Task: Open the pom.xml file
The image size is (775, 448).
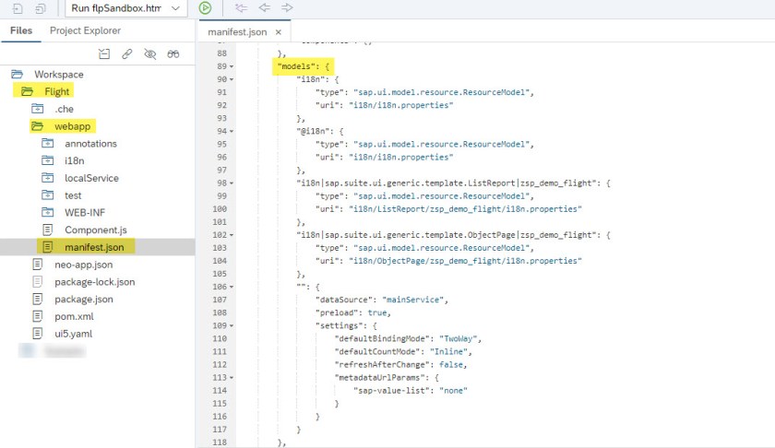Action: pyautogui.click(x=74, y=316)
